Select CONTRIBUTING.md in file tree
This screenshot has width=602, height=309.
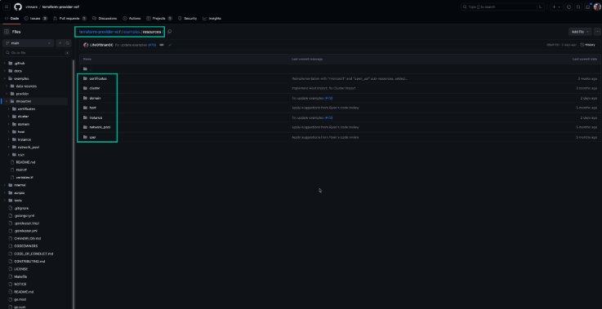(29, 262)
